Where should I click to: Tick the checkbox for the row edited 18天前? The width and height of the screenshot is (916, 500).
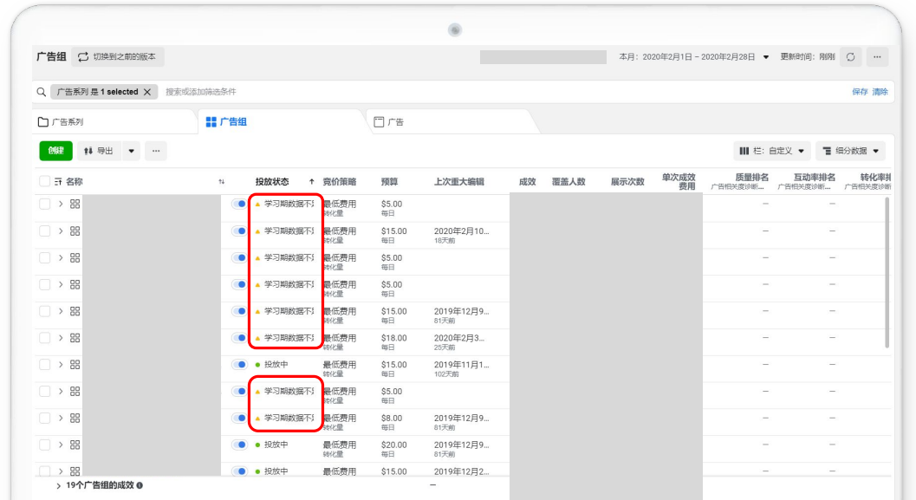tap(44, 231)
